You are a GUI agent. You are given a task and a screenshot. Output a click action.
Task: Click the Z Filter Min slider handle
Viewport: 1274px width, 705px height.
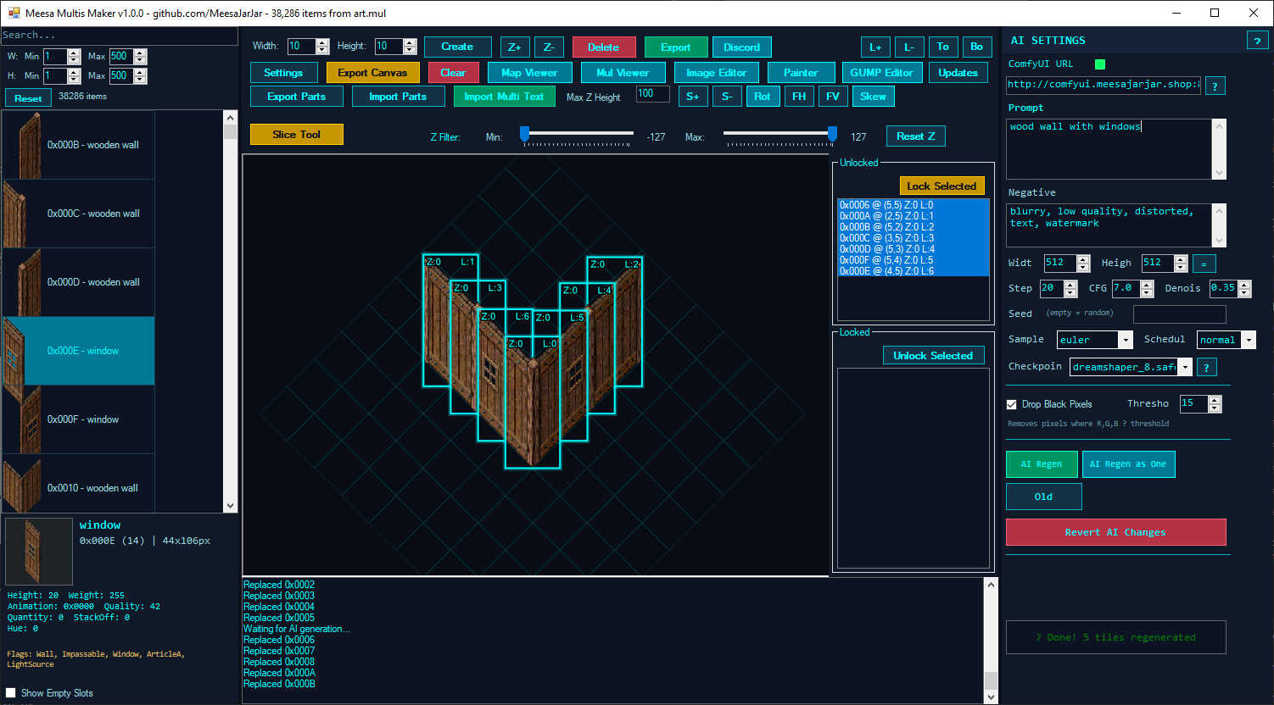tap(524, 134)
